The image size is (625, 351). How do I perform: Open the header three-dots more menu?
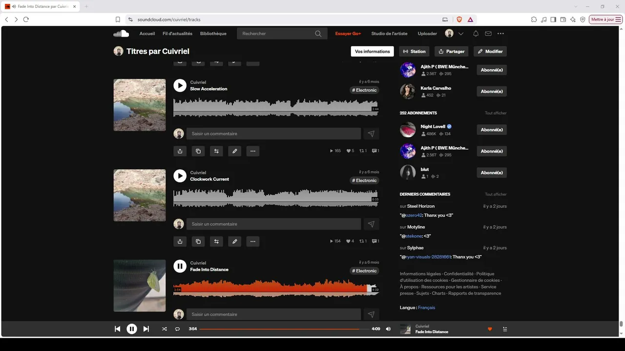500,34
